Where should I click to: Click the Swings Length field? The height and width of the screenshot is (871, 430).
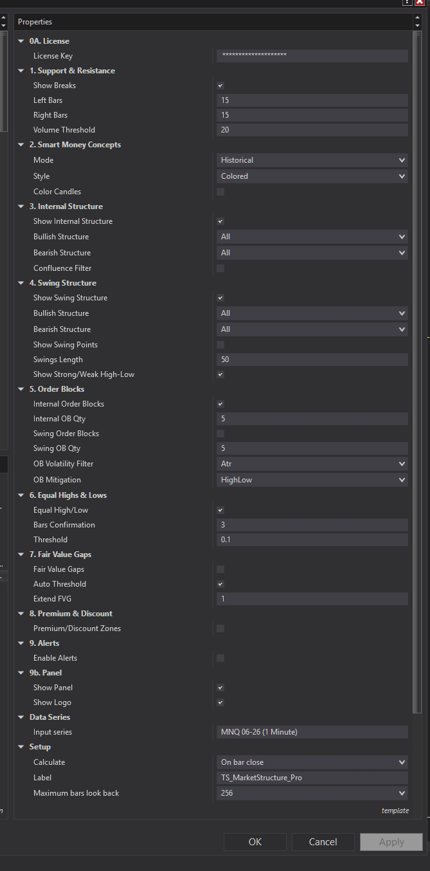tap(312, 360)
